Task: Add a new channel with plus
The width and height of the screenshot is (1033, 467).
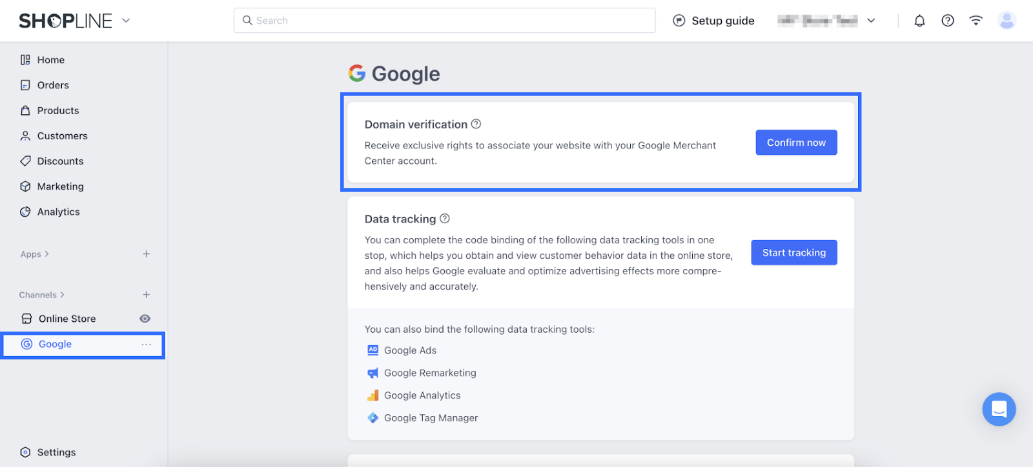Action: tap(147, 295)
